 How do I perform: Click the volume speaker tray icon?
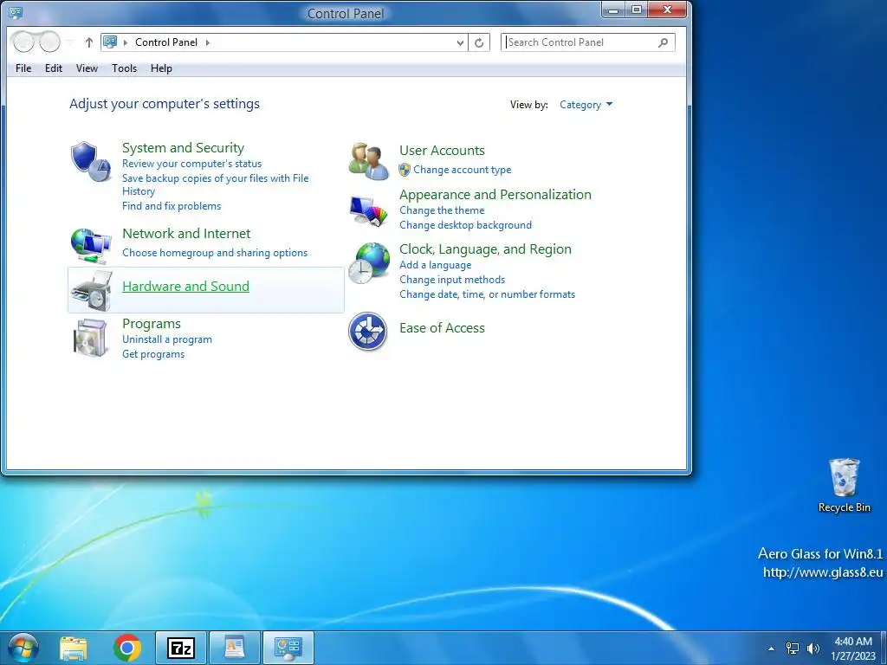click(813, 649)
